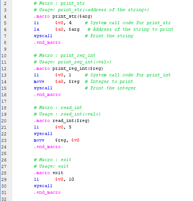Click the syscall on line 30
The image size is (193, 201).
pyautogui.click(x=43, y=186)
